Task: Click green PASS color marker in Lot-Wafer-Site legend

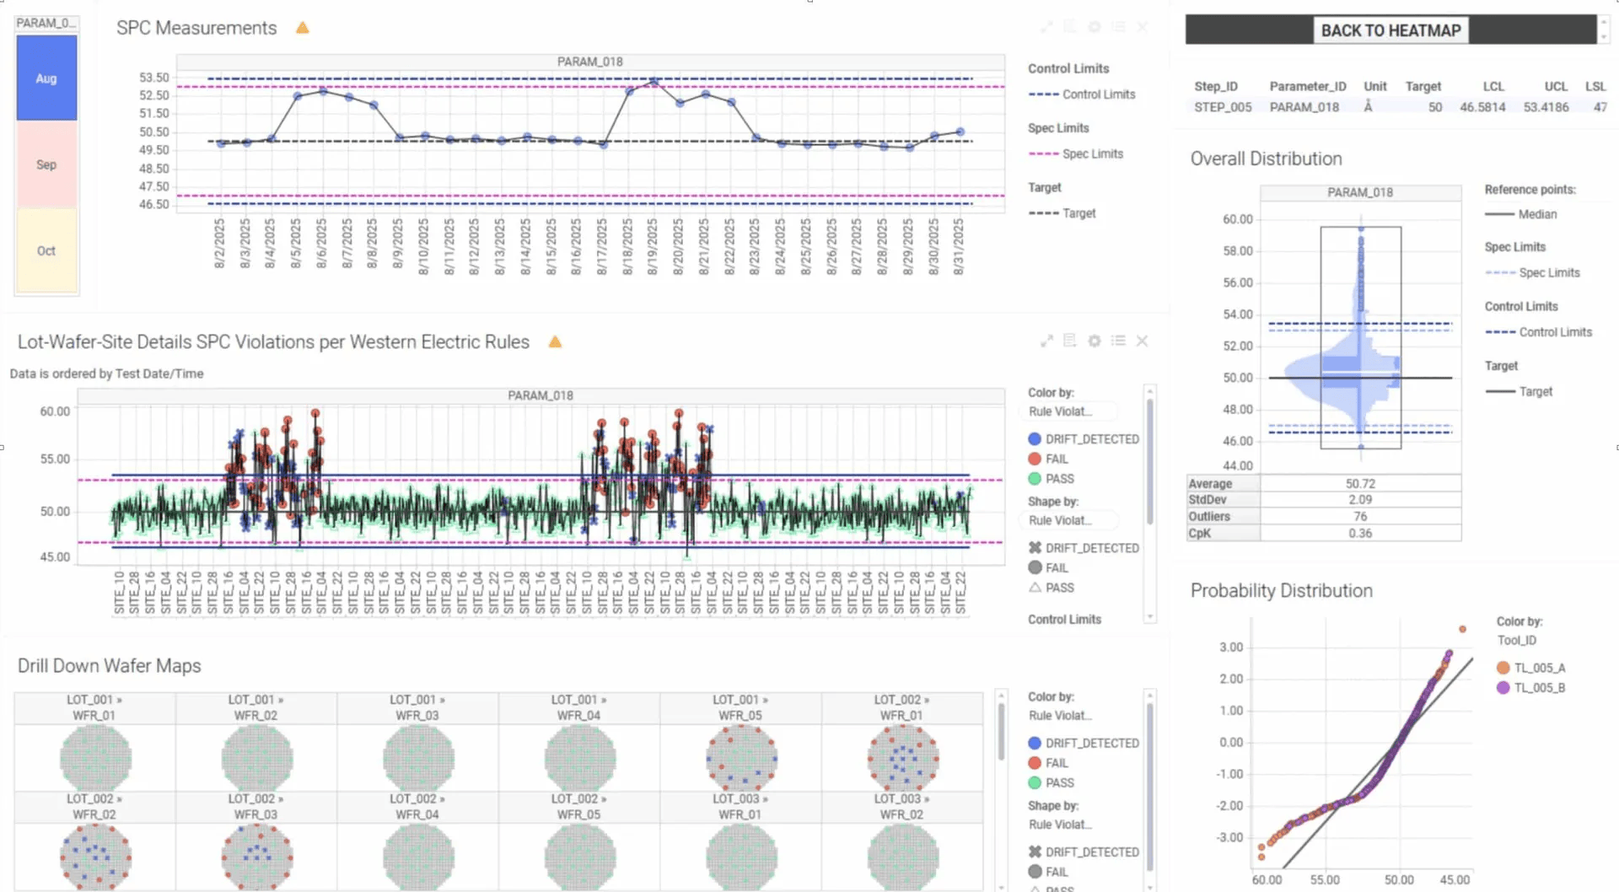Action: pos(1035,479)
